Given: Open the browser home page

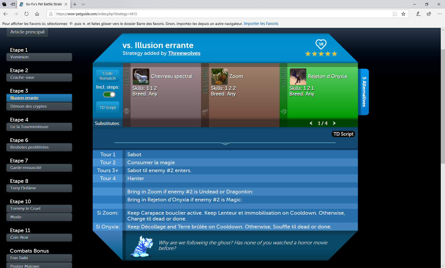Looking at the screenshot, I should tap(37, 14).
